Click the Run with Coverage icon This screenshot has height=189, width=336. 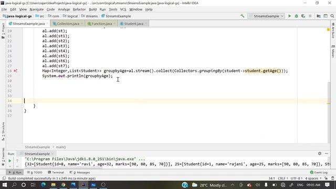(x=303, y=16)
